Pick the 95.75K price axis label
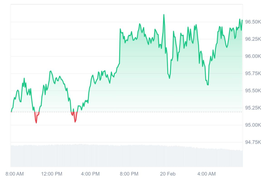Screen dimensions: 272x181 [252, 74]
